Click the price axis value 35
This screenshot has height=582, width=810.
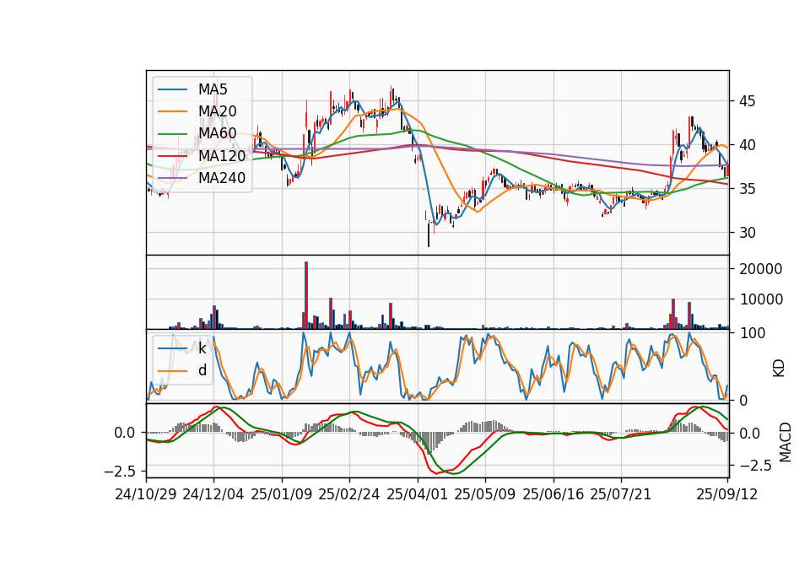747,189
